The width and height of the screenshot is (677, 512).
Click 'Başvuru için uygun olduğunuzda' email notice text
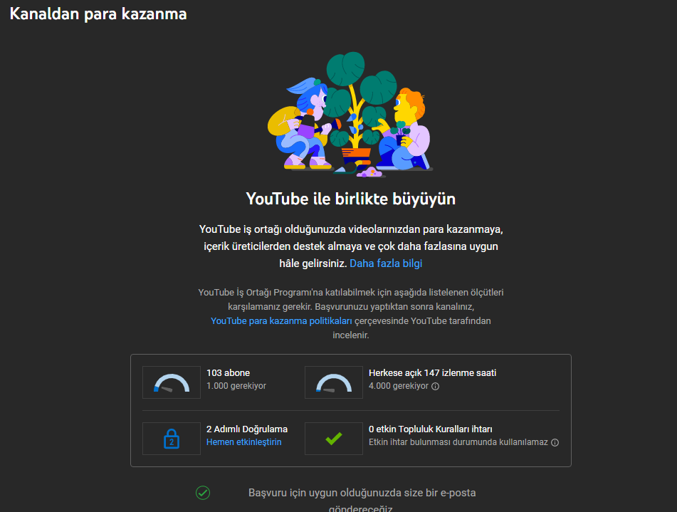tap(362, 501)
